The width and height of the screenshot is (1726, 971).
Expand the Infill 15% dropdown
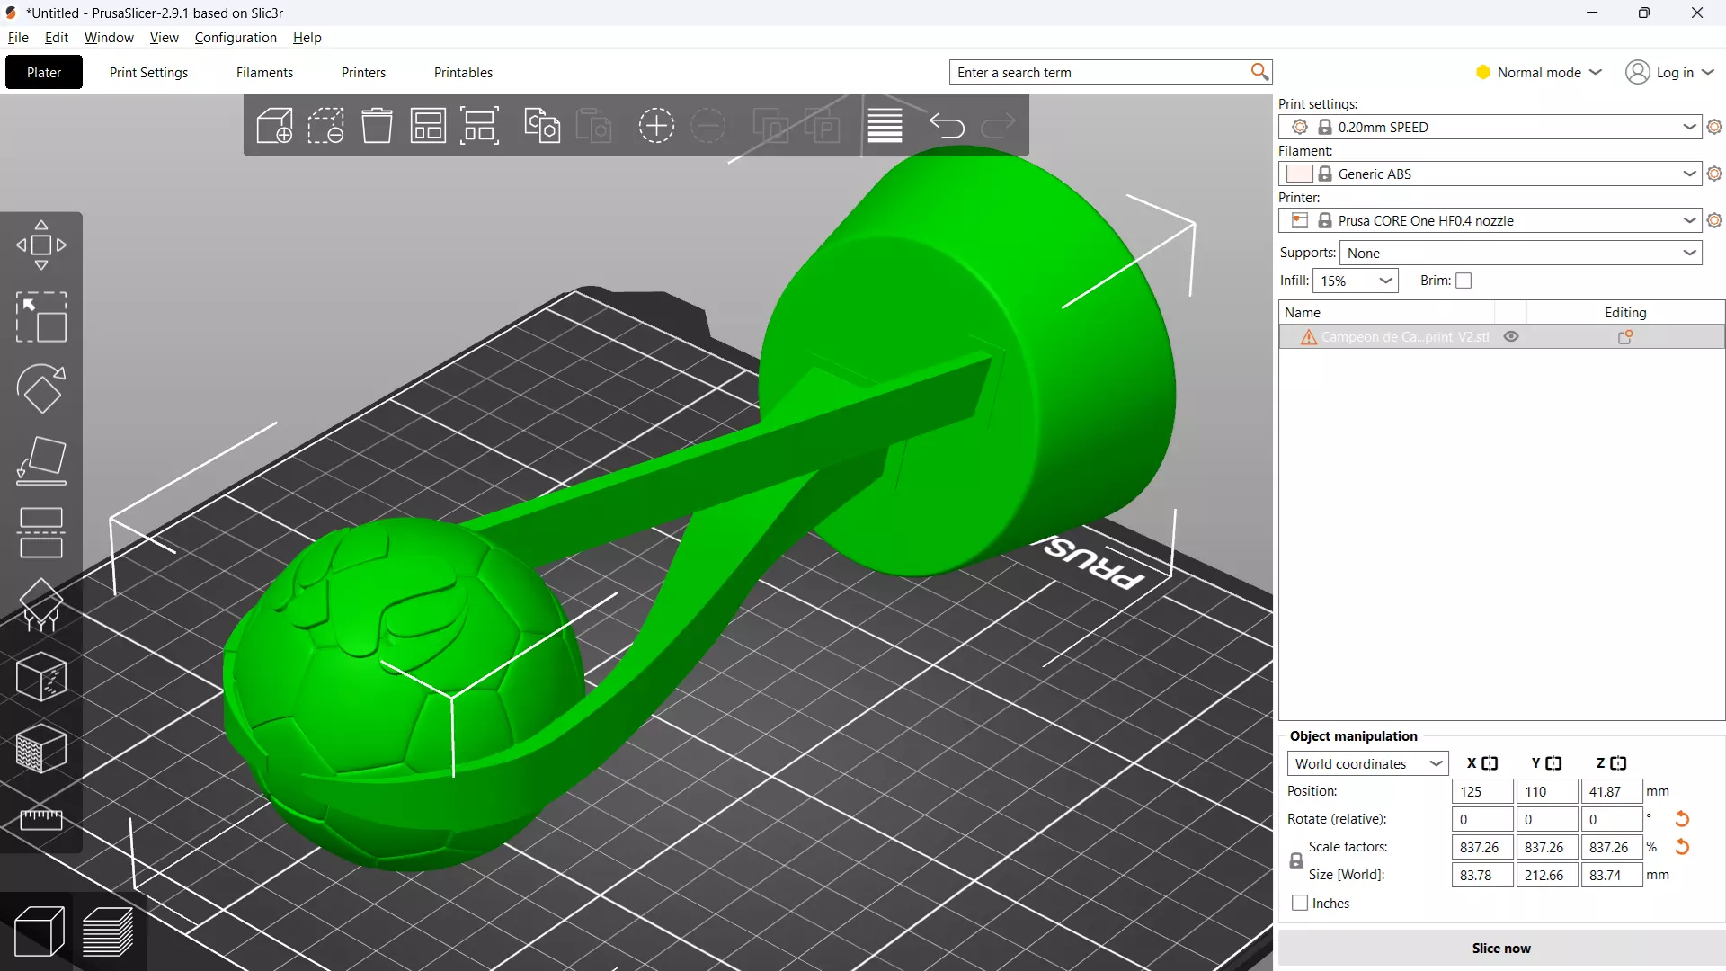tap(1355, 281)
